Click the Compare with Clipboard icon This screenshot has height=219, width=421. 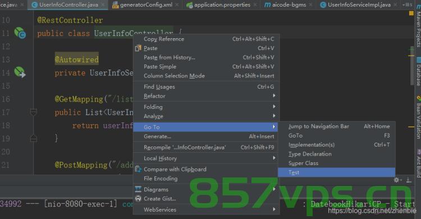(138, 169)
